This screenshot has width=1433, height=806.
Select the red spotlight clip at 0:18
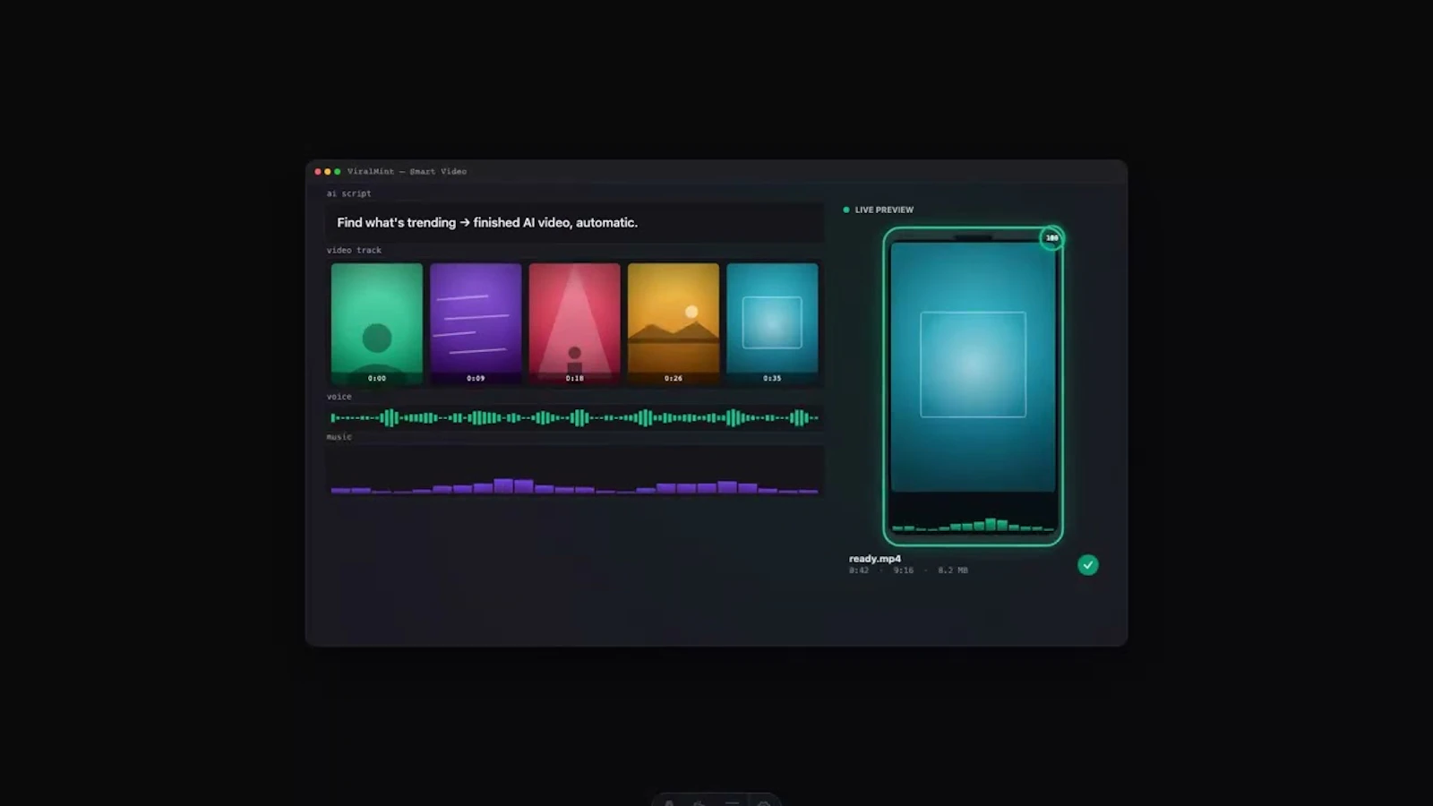pos(574,323)
